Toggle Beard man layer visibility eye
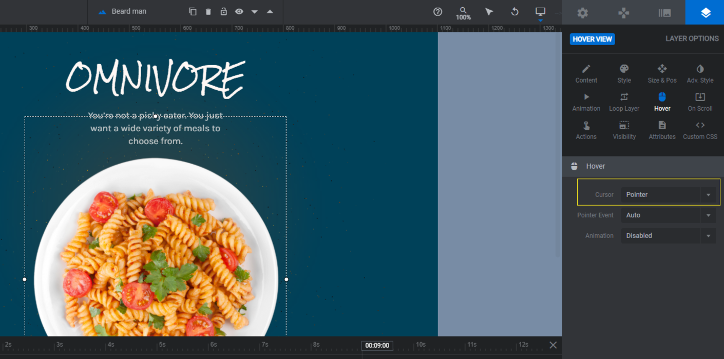Viewport: 724px width, 359px height. click(239, 11)
